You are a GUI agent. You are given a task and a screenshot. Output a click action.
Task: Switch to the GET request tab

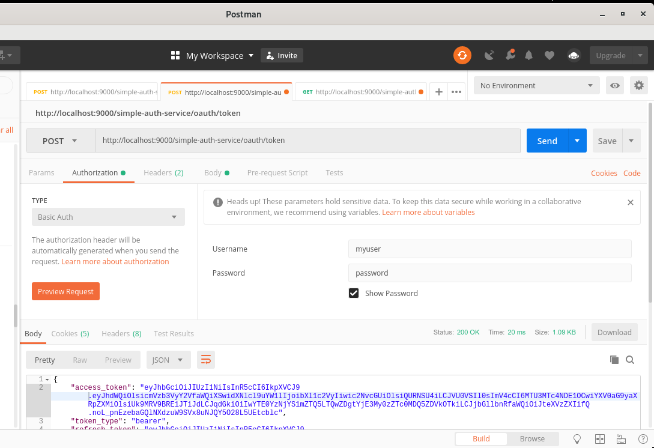[x=361, y=92]
